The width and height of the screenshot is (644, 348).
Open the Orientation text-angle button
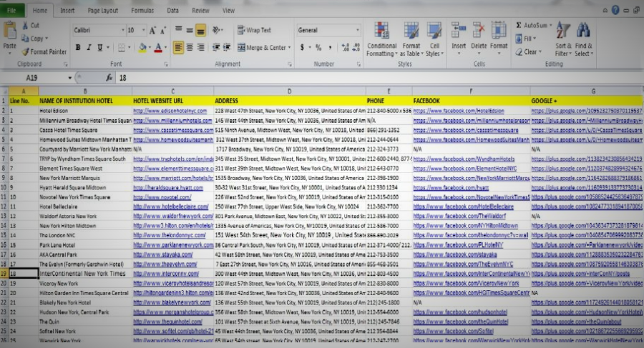[217, 30]
